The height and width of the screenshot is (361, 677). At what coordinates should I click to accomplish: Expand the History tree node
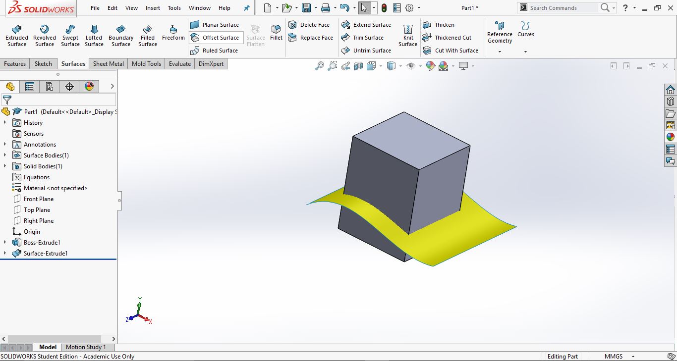click(5, 123)
